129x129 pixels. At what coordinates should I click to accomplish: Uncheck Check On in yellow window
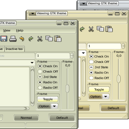point(91,56)
